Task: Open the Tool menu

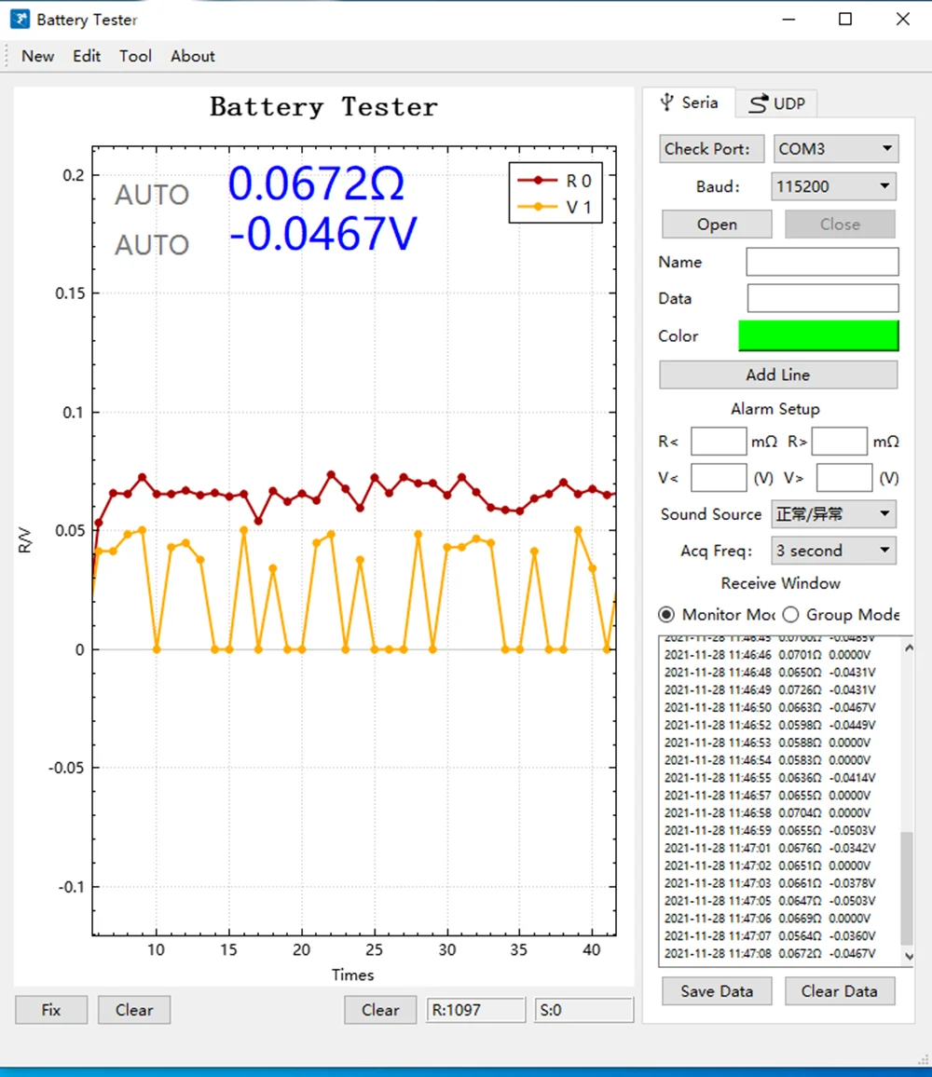Action: [135, 56]
